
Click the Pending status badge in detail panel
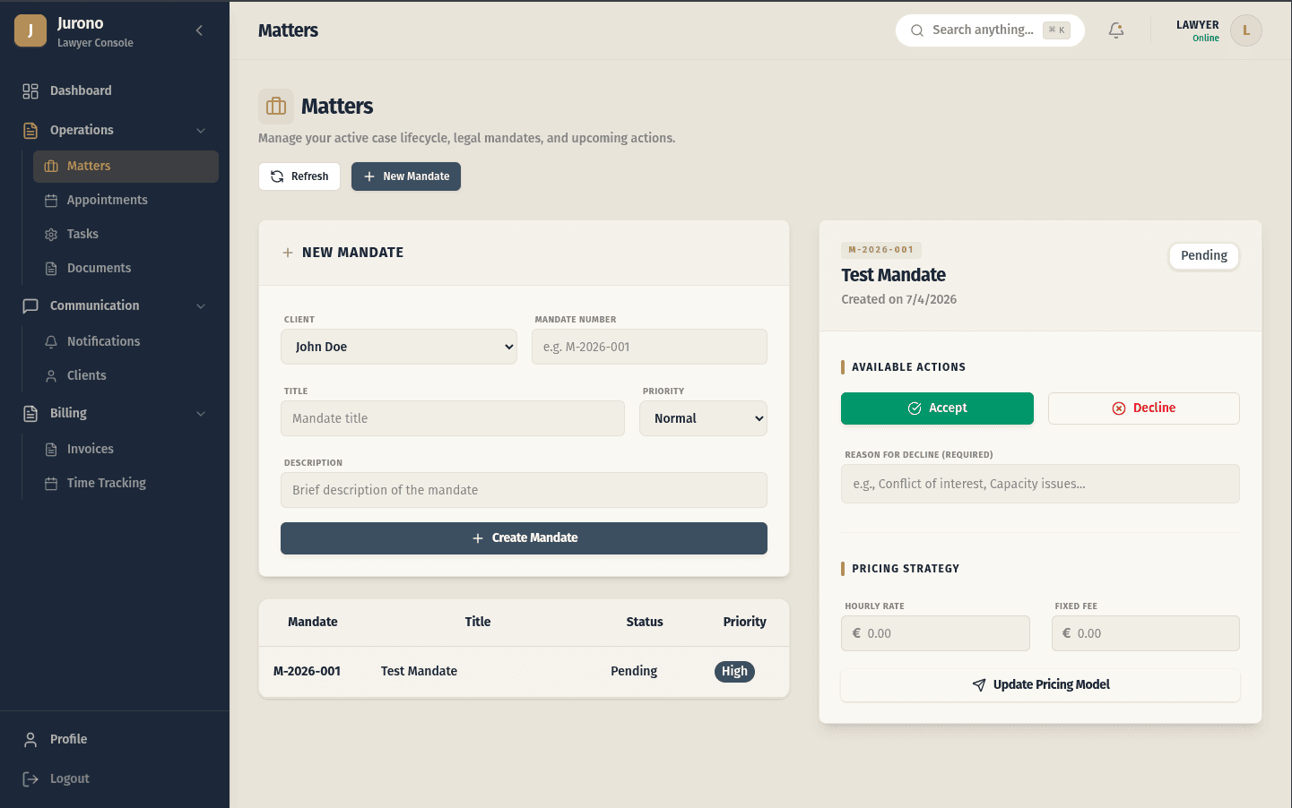[x=1204, y=256]
